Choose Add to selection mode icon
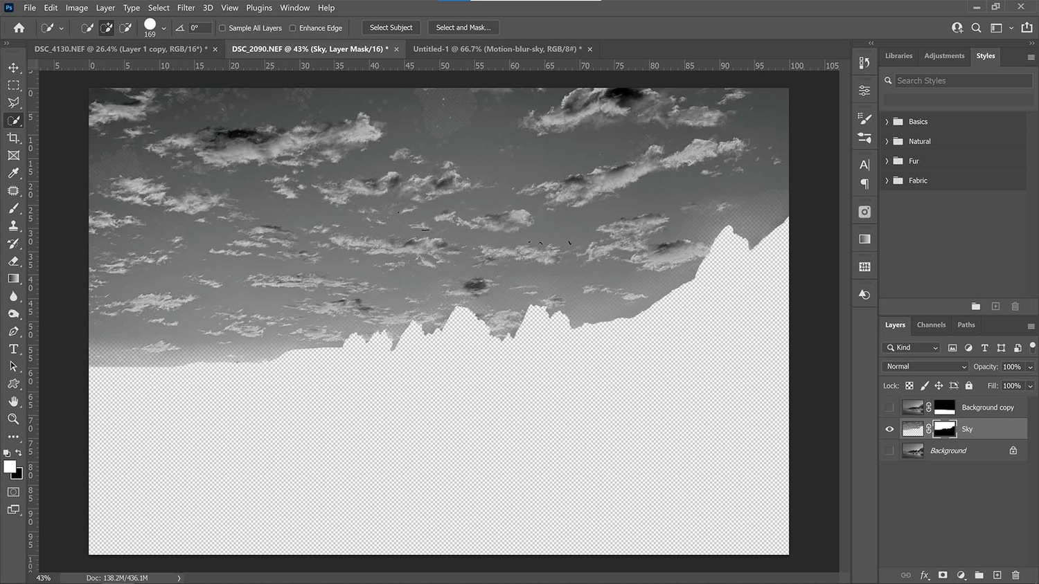1039x584 pixels. click(x=107, y=28)
